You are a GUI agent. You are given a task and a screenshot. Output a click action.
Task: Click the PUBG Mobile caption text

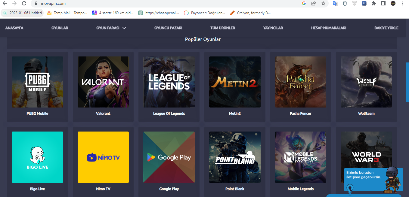[x=37, y=114]
